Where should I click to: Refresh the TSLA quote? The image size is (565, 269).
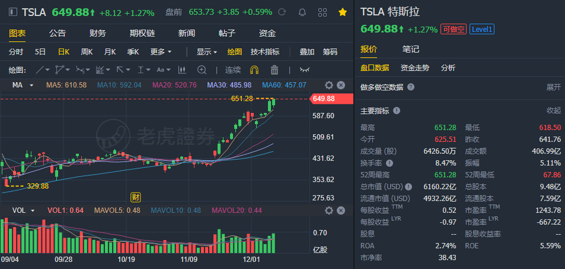(x=282, y=12)
